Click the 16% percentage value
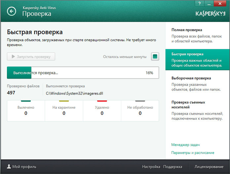The height and width of the screenshot is (174, 230). click(x=149, y=73)
